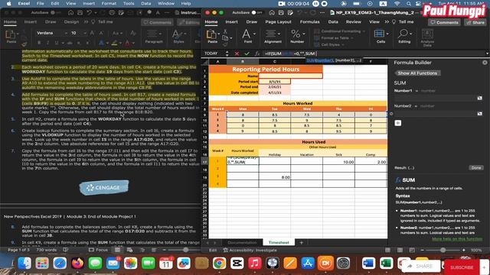This screenshot has height=275, width=490.
Task: Add another argument with the plus button
Action: (x=398, y=123)
